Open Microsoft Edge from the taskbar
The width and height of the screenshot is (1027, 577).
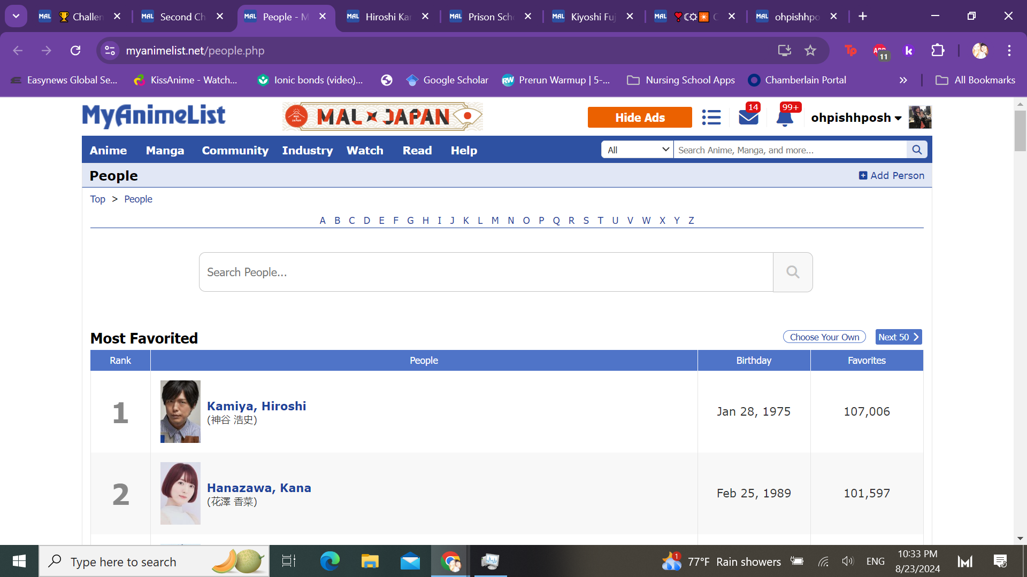click(329, 561)
